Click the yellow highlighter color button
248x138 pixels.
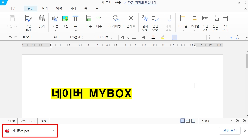pyautogui.click(x=163, y=37)
